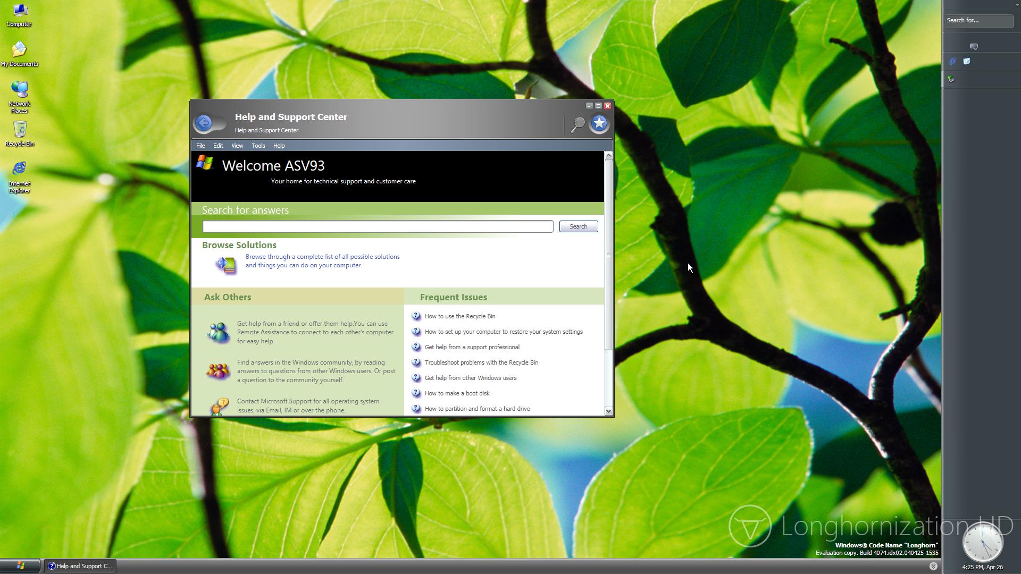This screenshot has height=574, width=1021.
Task: Open 'How to make a boot disk'
Action: (457, 393)
